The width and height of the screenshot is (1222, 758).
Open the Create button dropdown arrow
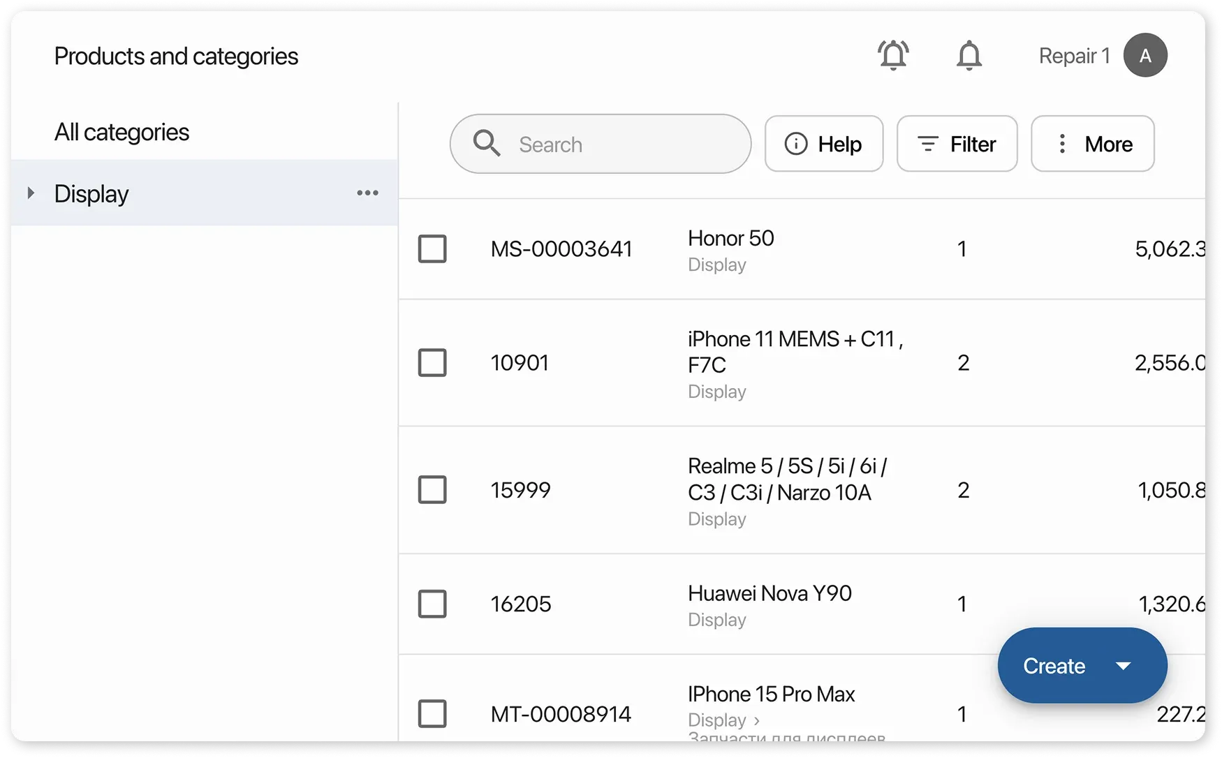[x=1123, y=666]
